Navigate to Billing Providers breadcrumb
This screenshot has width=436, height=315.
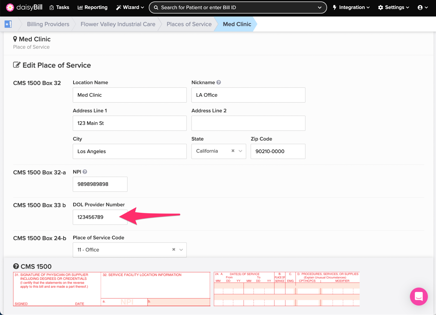tap(48, 24)
